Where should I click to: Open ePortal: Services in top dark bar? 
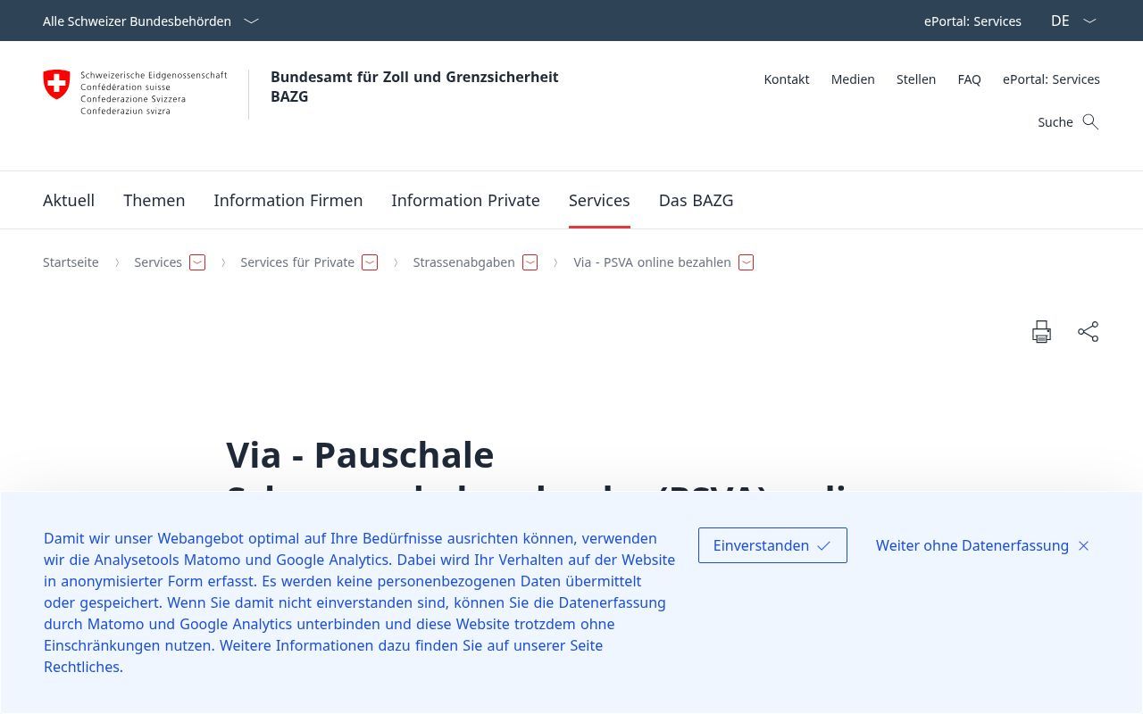972,21
